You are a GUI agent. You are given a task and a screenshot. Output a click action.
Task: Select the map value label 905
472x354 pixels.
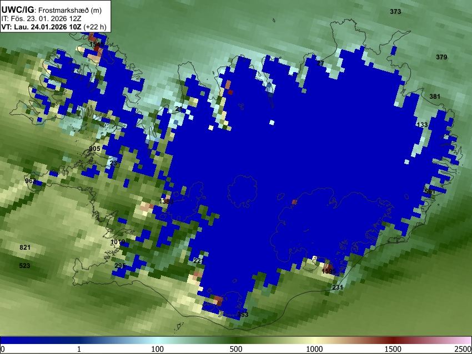point(94,149)
